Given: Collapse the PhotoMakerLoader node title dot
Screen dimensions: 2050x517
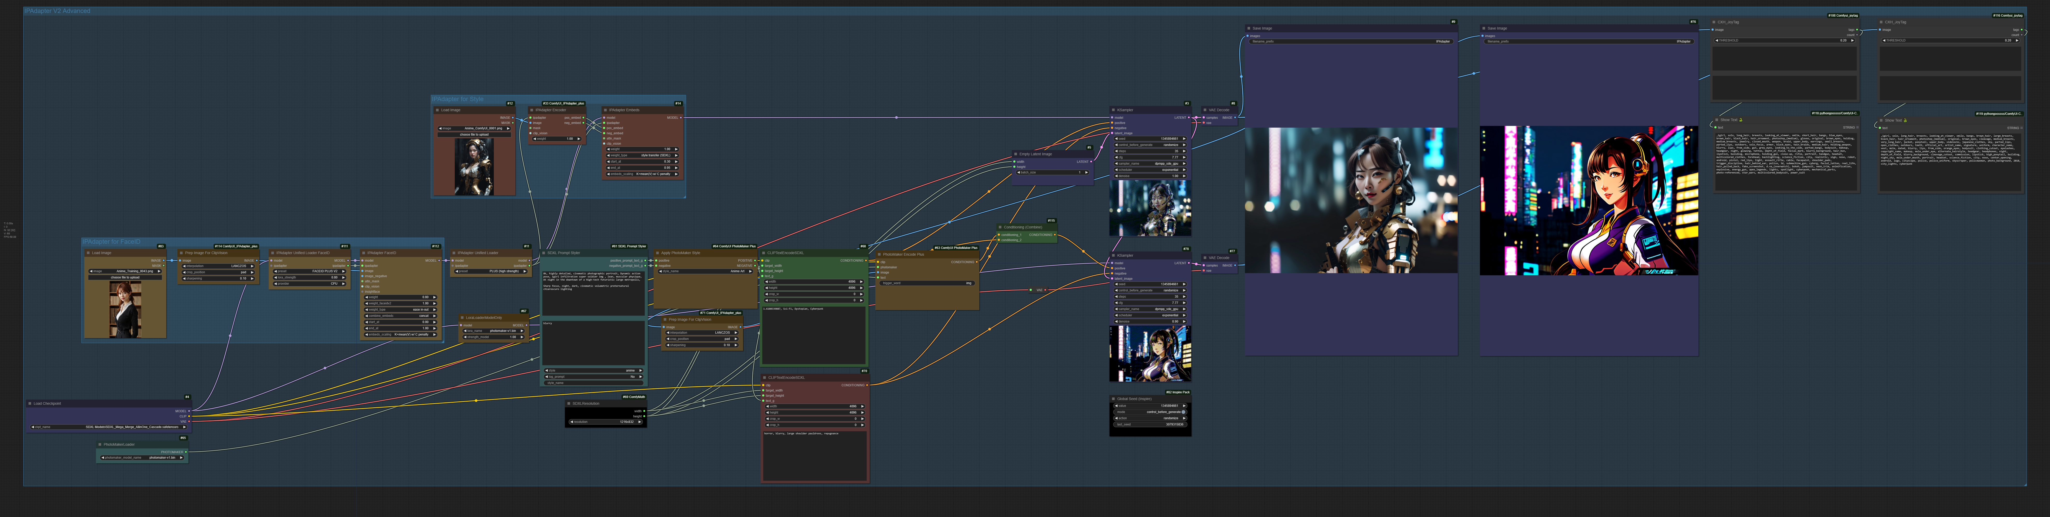Looking at the screenshot, I should point(100,445).
